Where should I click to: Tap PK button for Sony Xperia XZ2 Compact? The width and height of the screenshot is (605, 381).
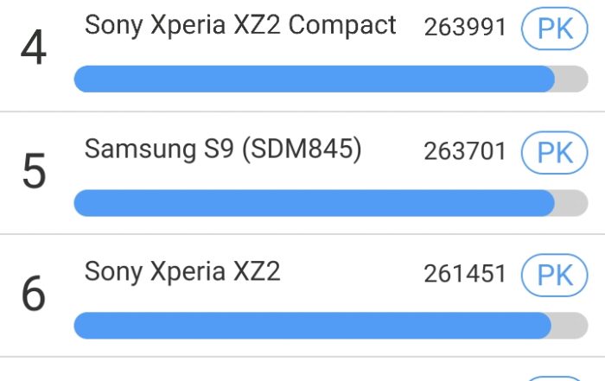pyautogui.click(x=554, y=29)
